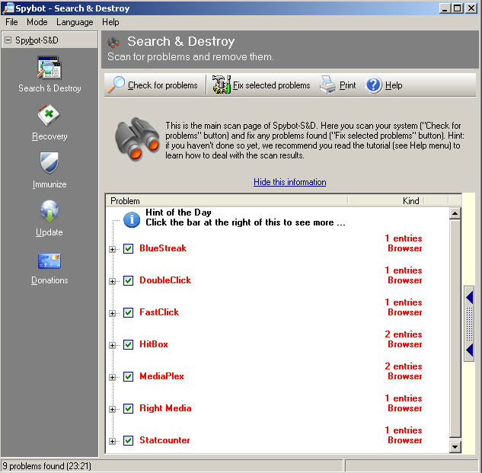Open the Mode menu

(37, 22)
